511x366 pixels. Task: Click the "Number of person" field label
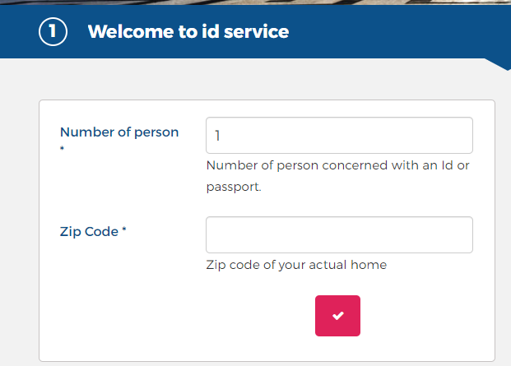(x=119, y=132)
